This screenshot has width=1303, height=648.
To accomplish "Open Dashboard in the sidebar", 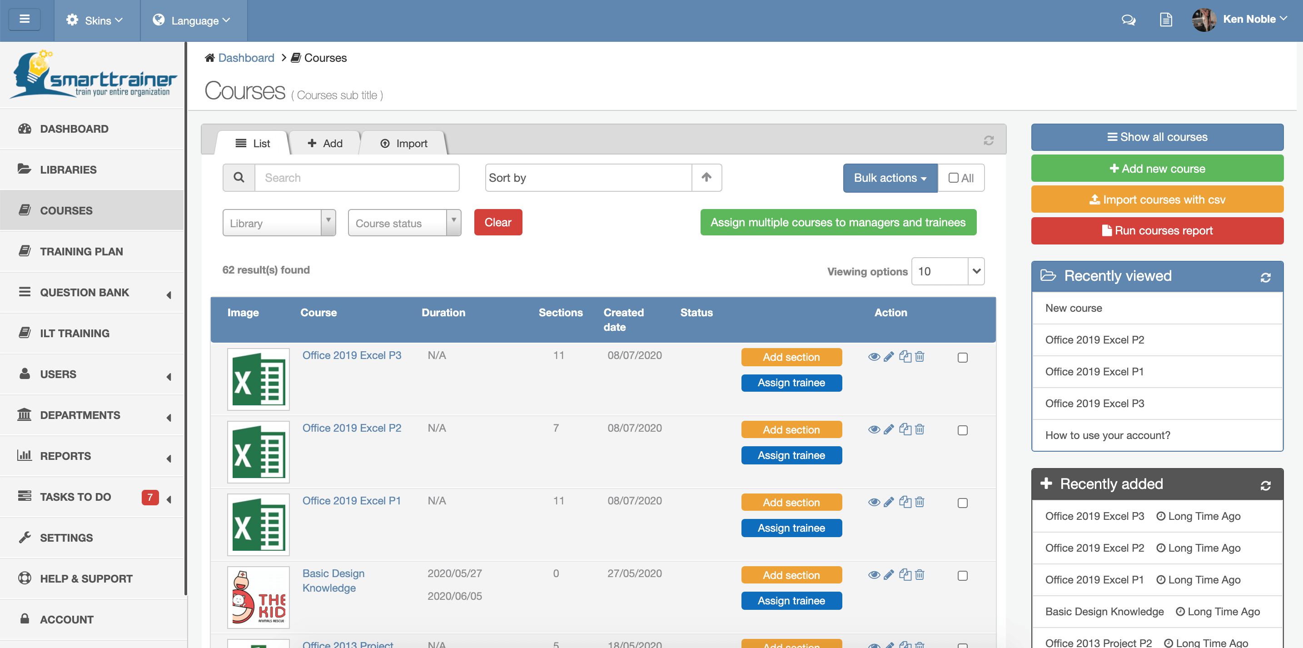I will pyautogui.click(x=92, y=129).
